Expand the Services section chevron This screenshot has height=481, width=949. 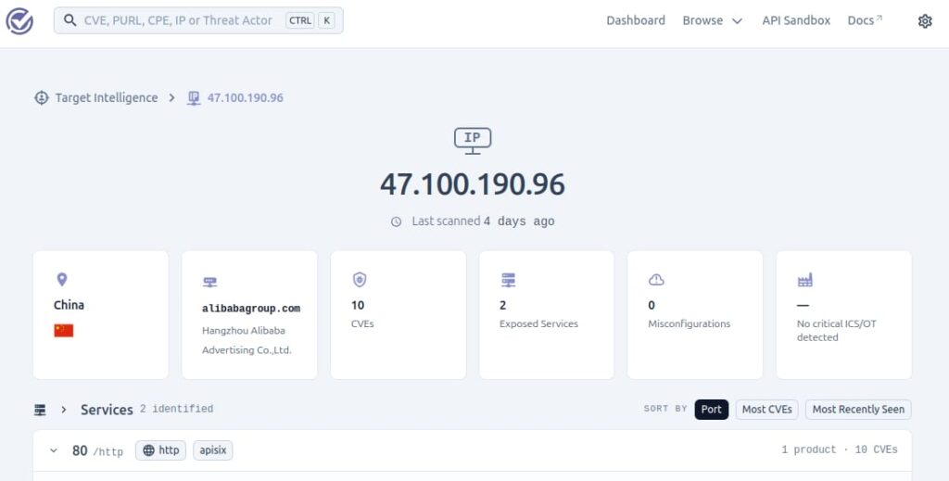[64, 410]
